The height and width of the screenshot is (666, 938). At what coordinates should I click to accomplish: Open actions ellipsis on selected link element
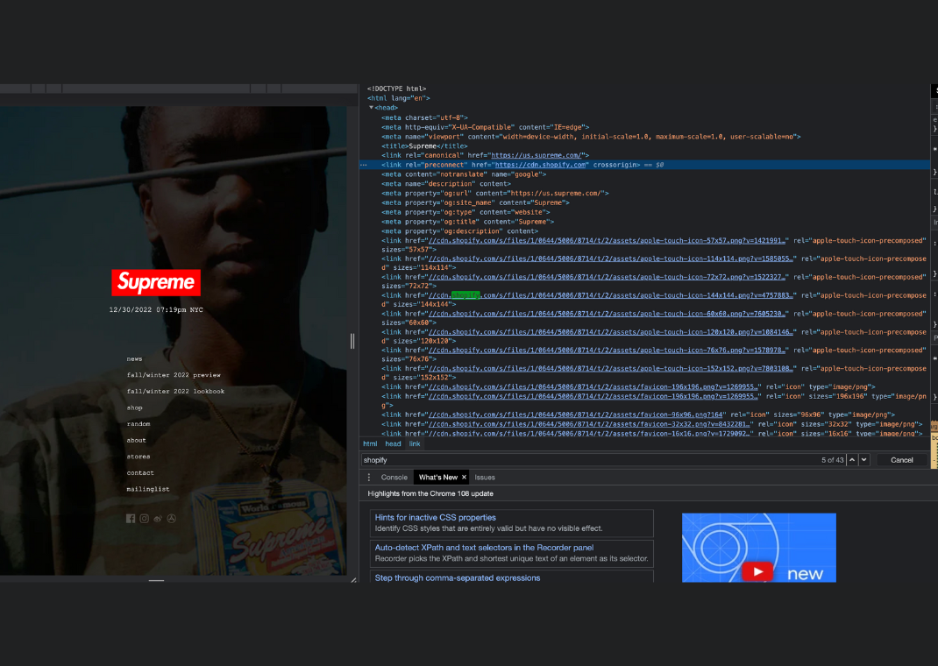pyautogui.click(x=364, y=165)
